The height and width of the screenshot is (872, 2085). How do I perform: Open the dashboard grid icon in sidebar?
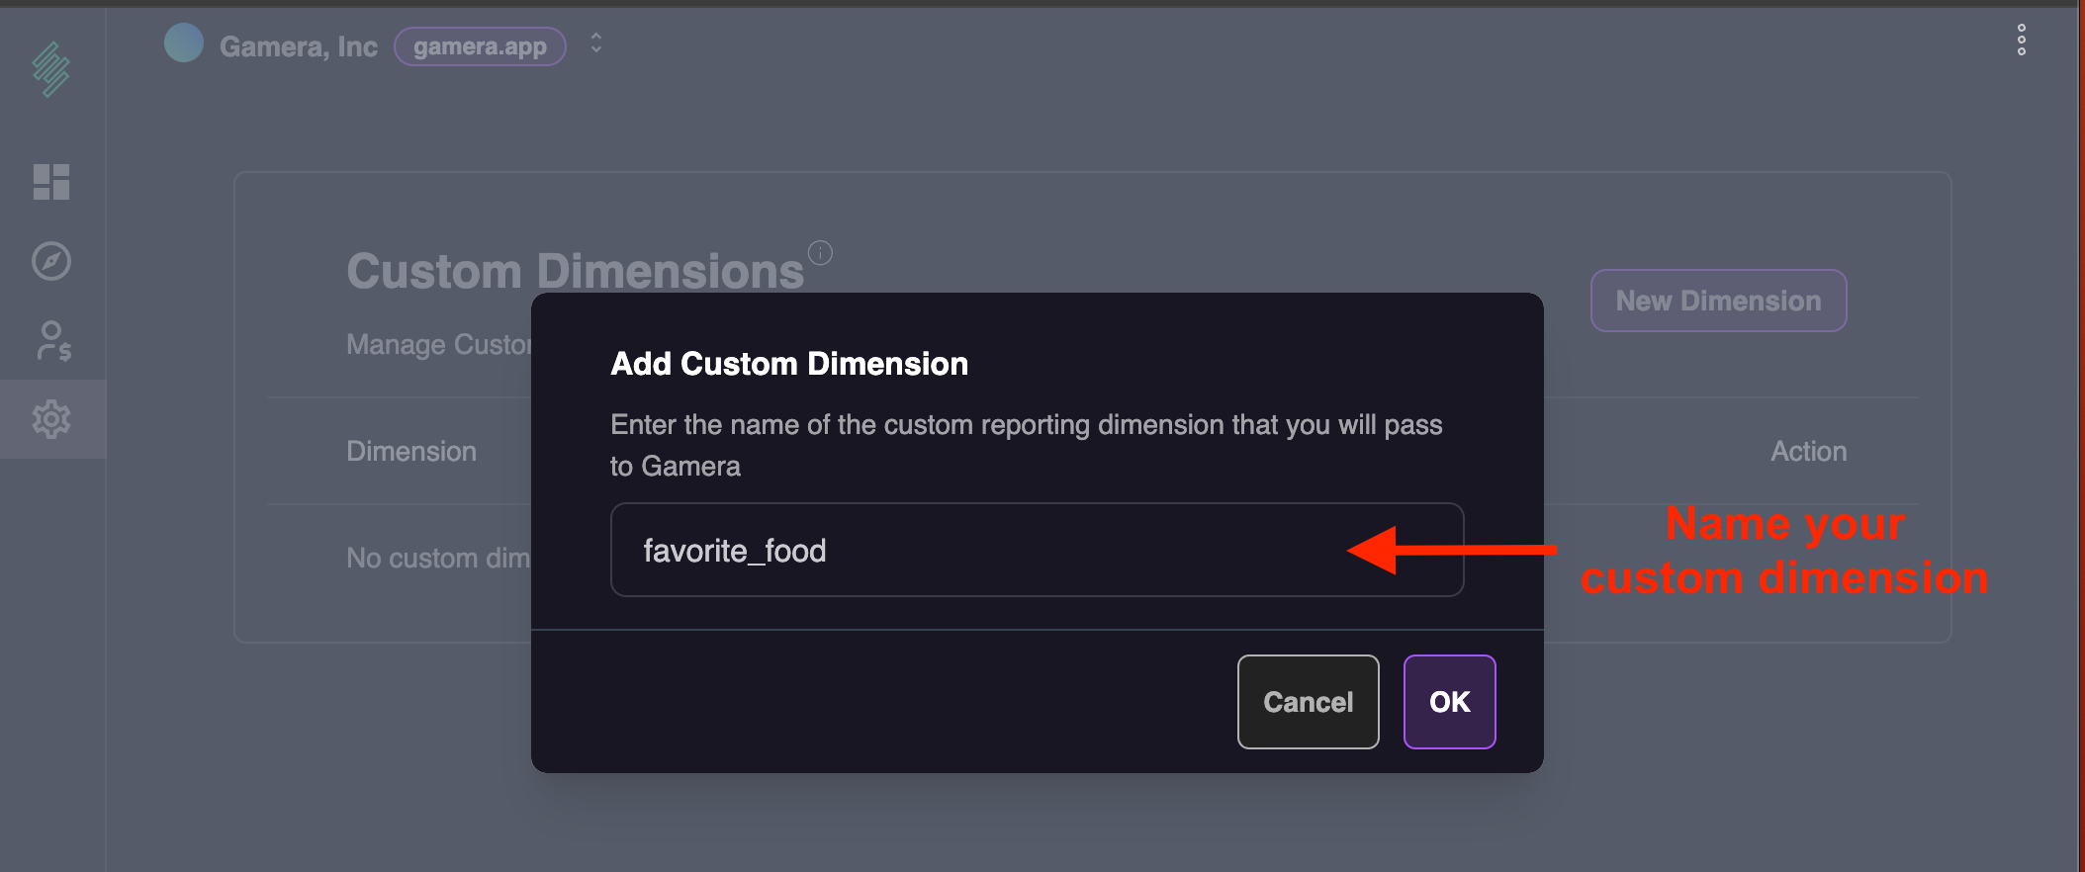click(53, 183)
